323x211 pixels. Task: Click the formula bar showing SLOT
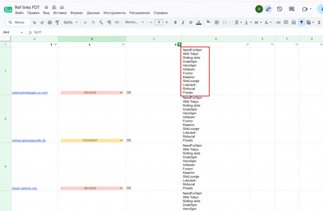tap(177, 32)
